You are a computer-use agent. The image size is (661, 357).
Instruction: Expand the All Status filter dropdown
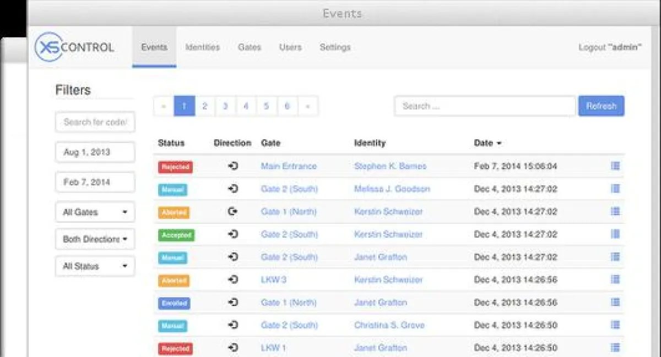[x=95, y=266]
